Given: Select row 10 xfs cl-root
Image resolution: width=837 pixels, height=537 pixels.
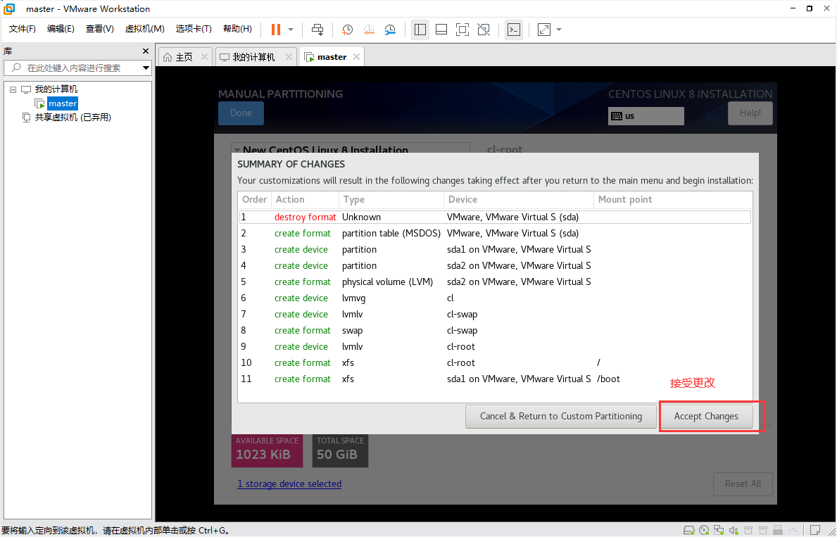Looking at the screenshot, I should [x=495, y=363].
